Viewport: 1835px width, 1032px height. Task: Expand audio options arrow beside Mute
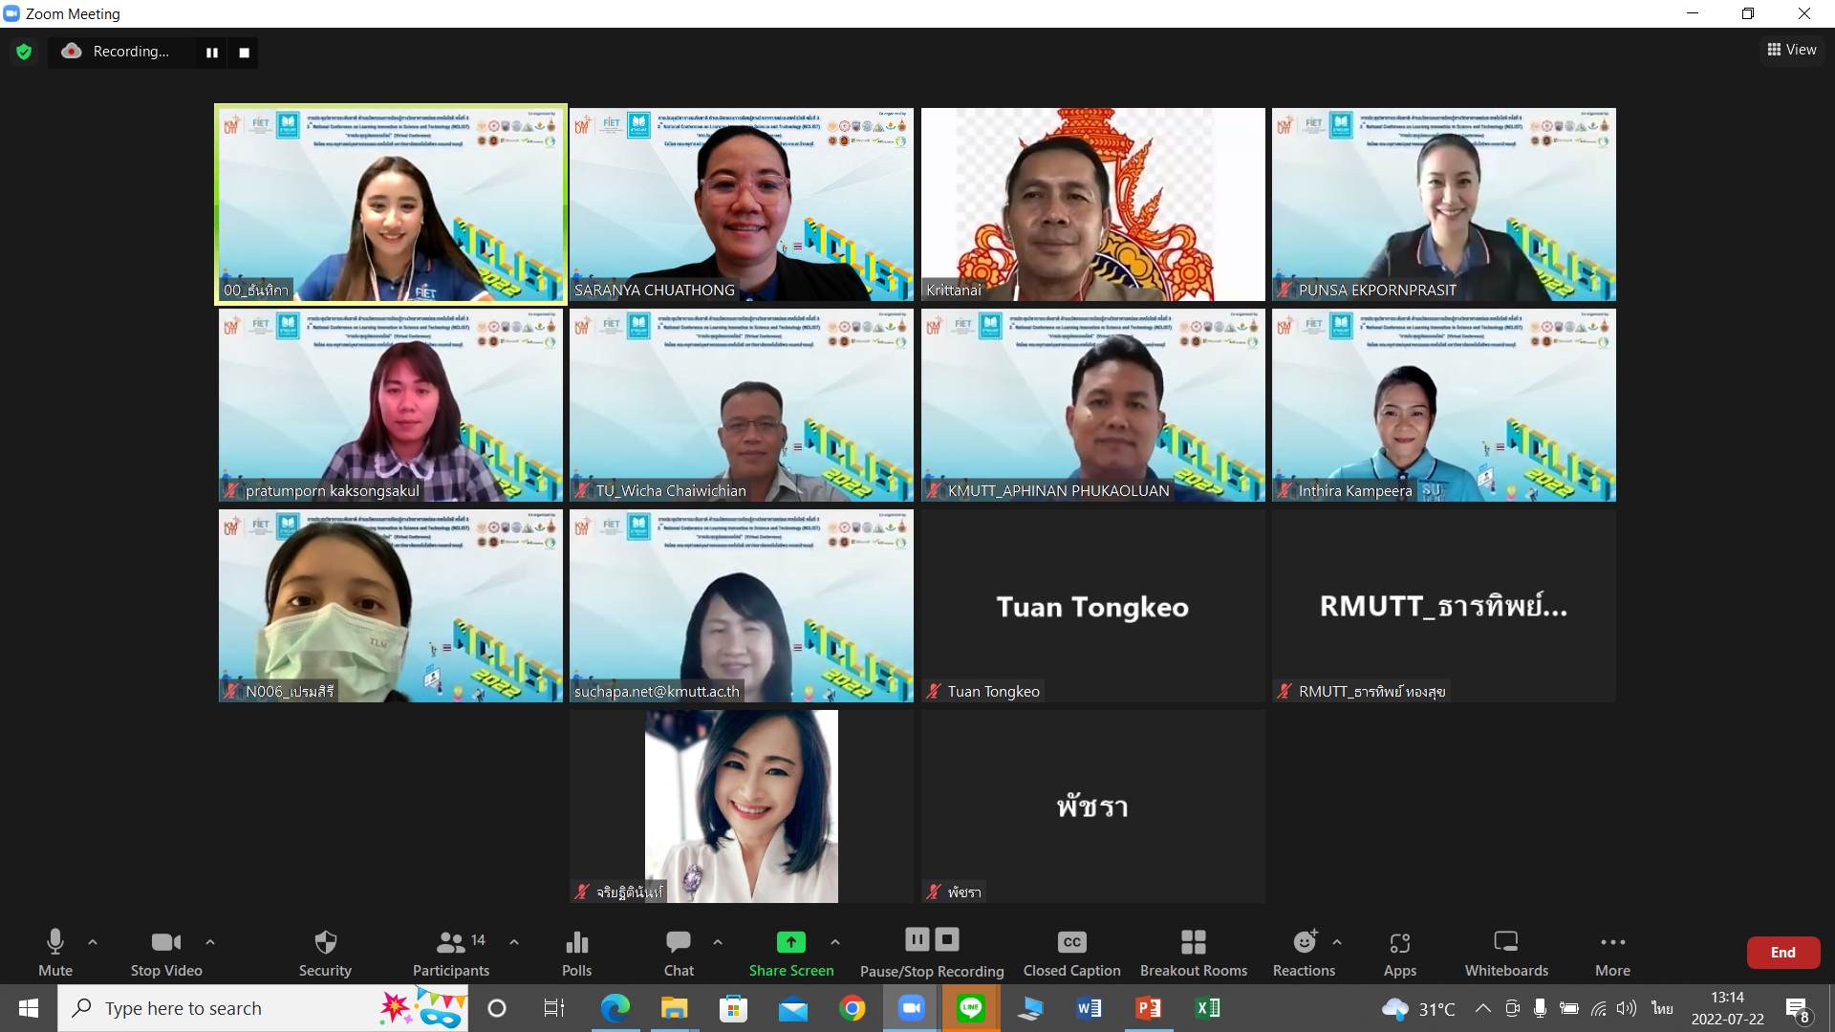(x=93, y=942)
